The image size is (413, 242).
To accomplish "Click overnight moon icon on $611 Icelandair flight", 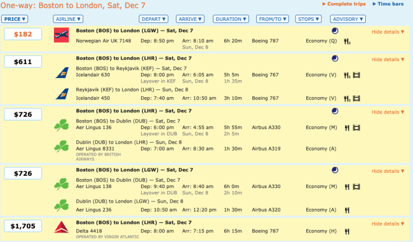I will click(x=335, y=58).
